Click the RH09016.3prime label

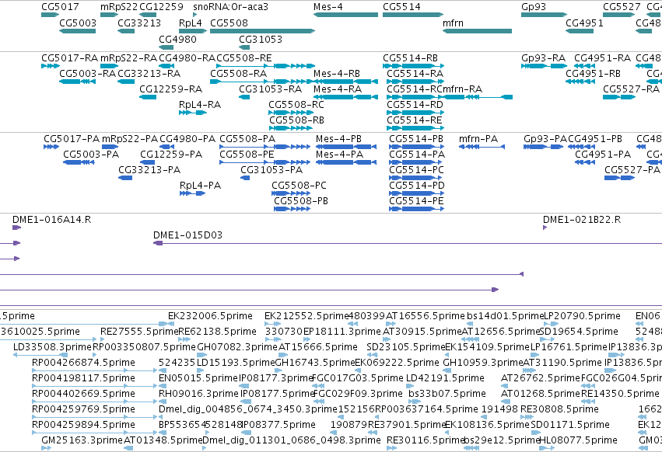coord(198,394)
